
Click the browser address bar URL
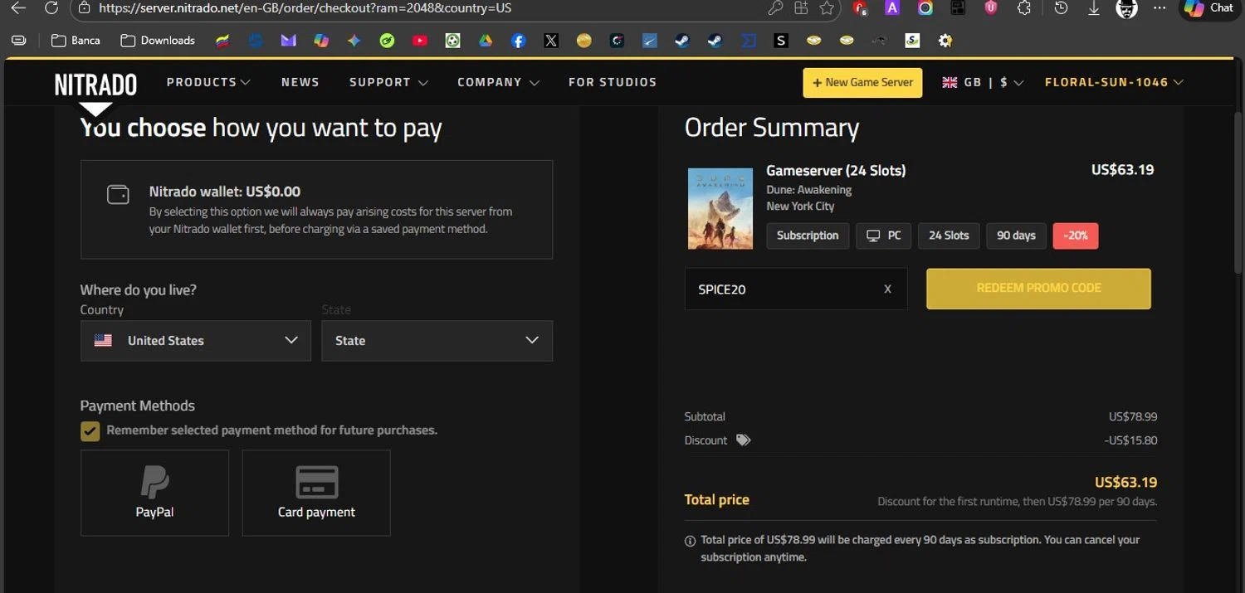point(305,8)
